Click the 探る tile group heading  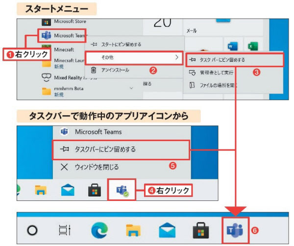pyautogui.click(x=147, y=84)
